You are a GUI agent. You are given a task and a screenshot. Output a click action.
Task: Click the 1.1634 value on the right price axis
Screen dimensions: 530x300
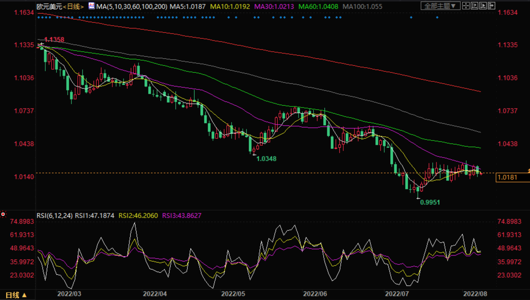tap(508, 13)
